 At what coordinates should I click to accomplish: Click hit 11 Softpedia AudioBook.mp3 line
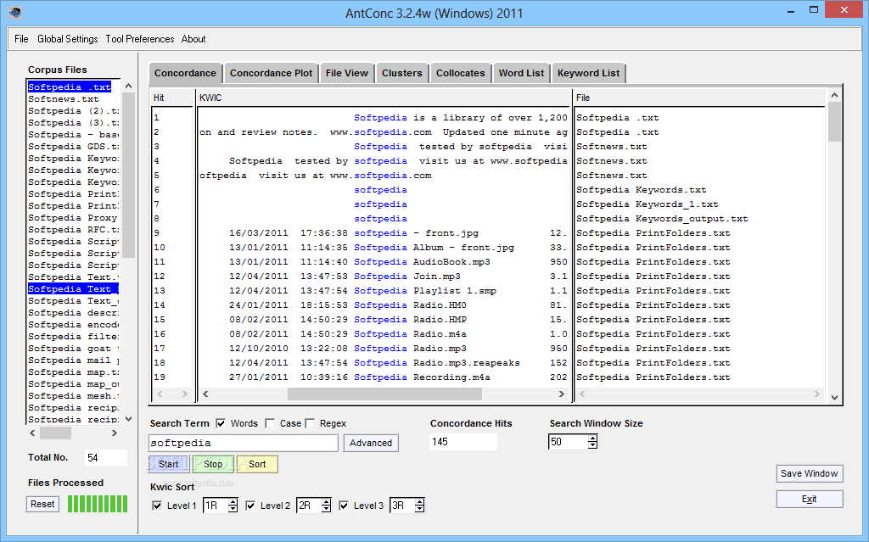[384, 262]
